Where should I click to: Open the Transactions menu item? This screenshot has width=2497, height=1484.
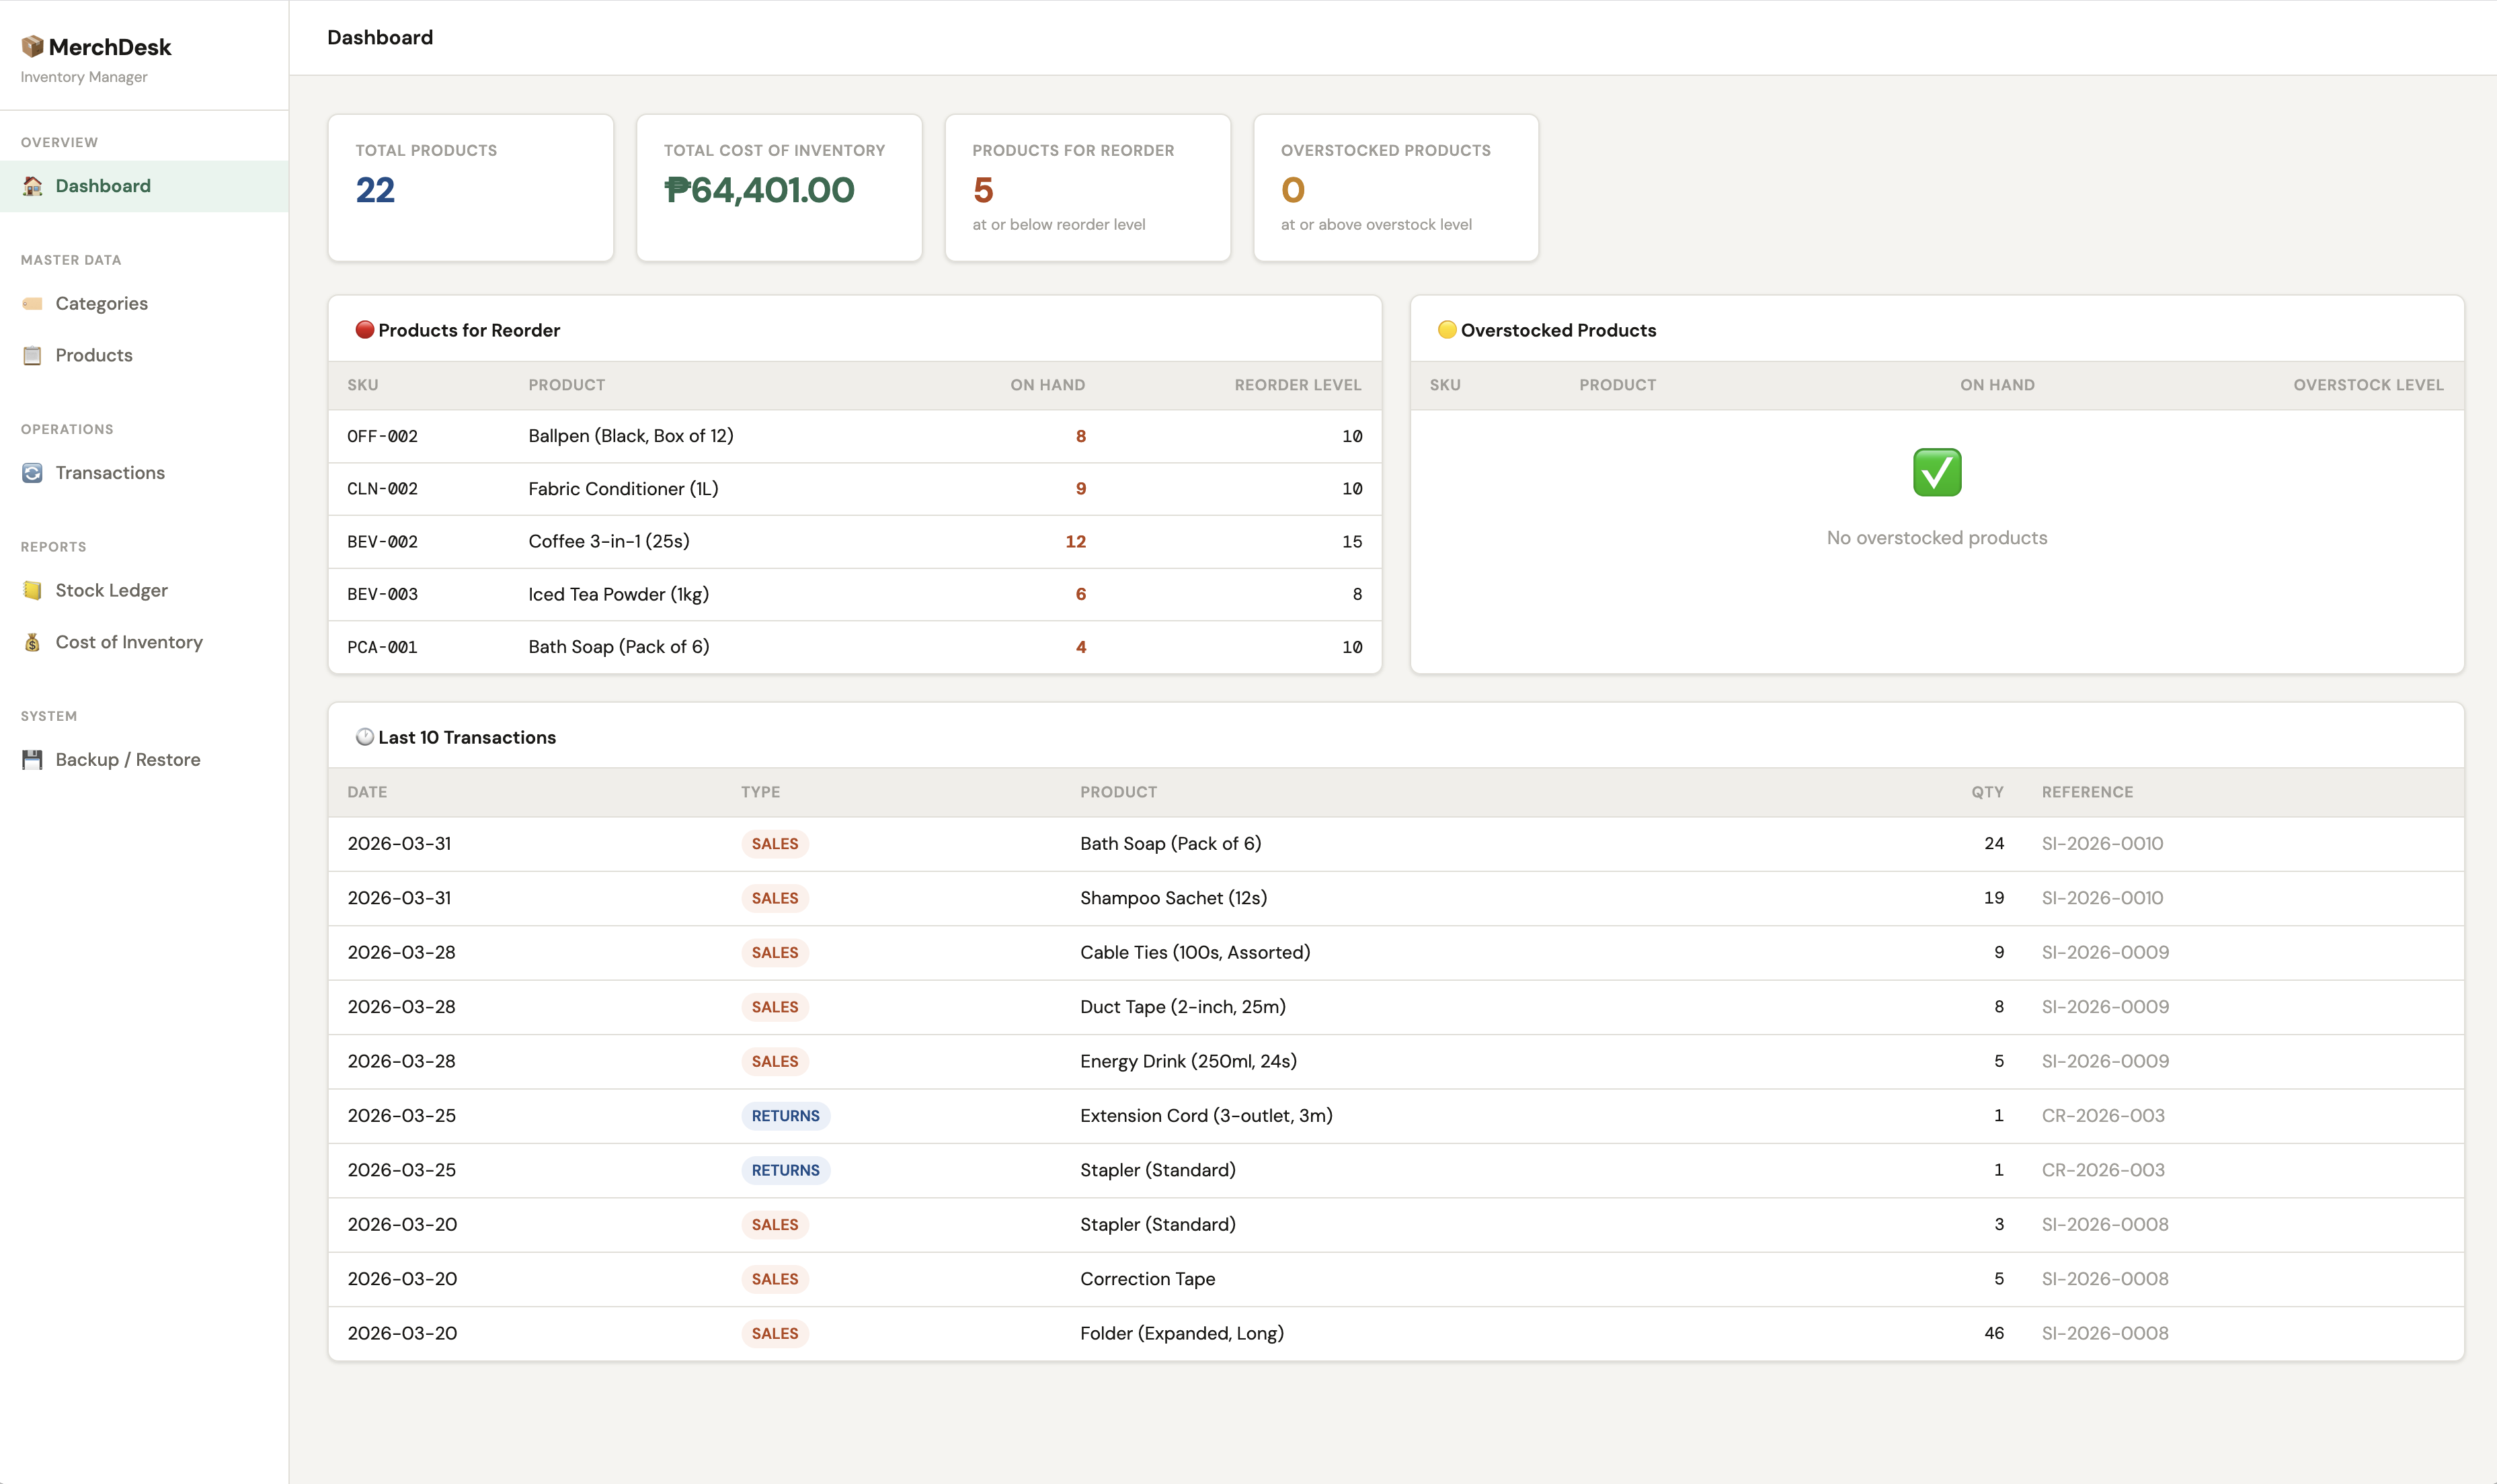(x=110, y=473)
